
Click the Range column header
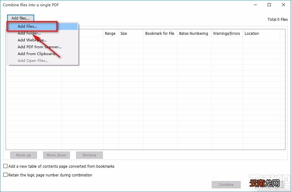[111, 34]
